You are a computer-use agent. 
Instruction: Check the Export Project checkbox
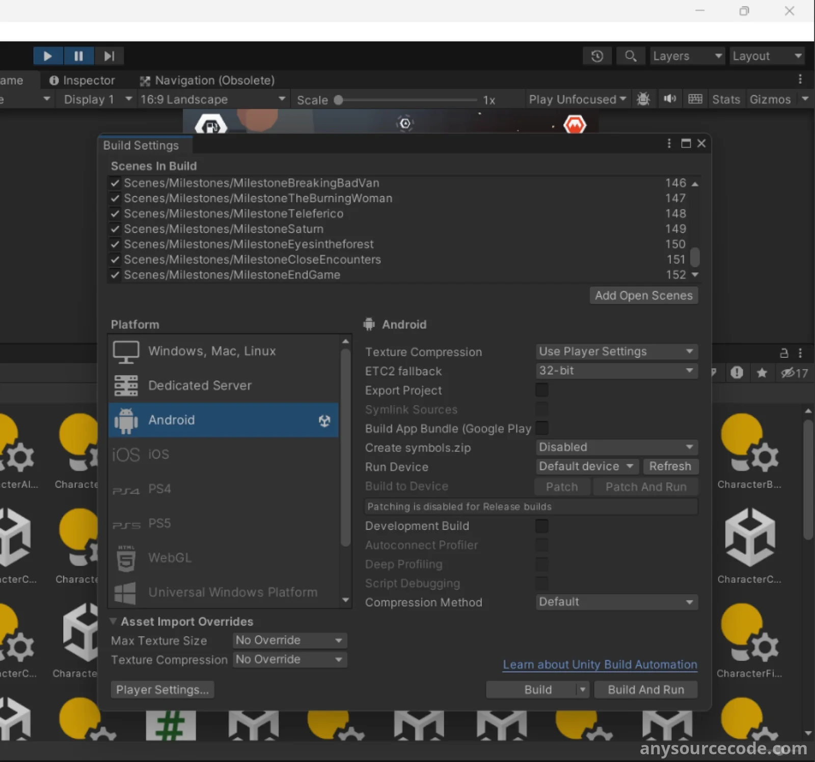[x=542, y=390]
